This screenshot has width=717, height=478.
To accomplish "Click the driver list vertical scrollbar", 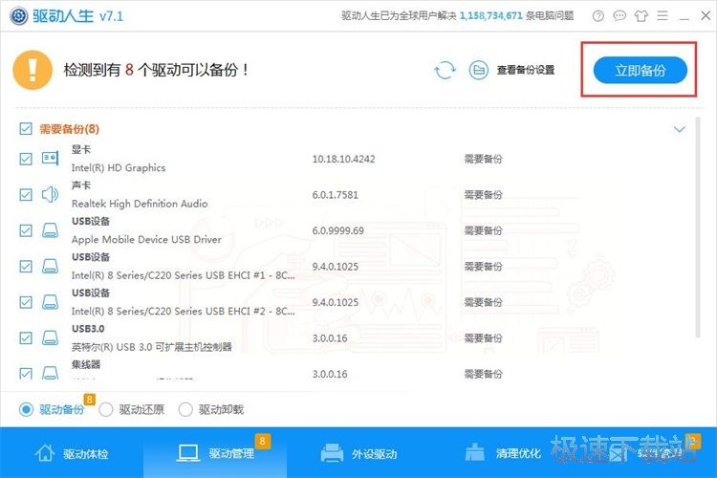I will (x=698, y=228).
